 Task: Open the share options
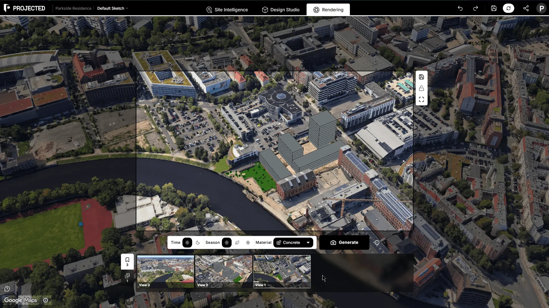pos(526,8)
